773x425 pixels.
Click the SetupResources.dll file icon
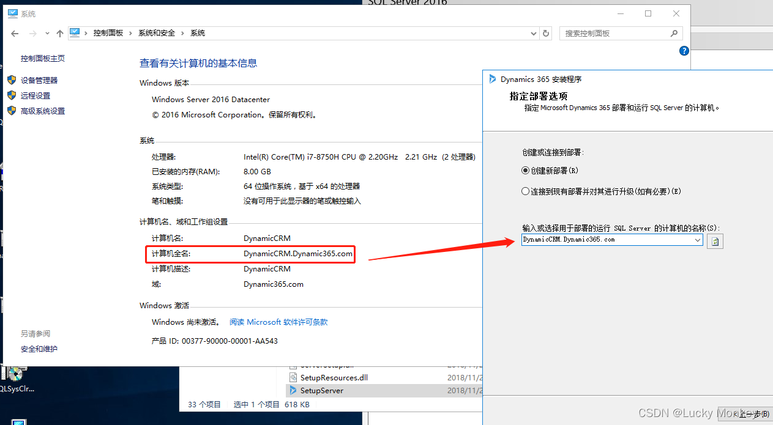click(293, 377)
